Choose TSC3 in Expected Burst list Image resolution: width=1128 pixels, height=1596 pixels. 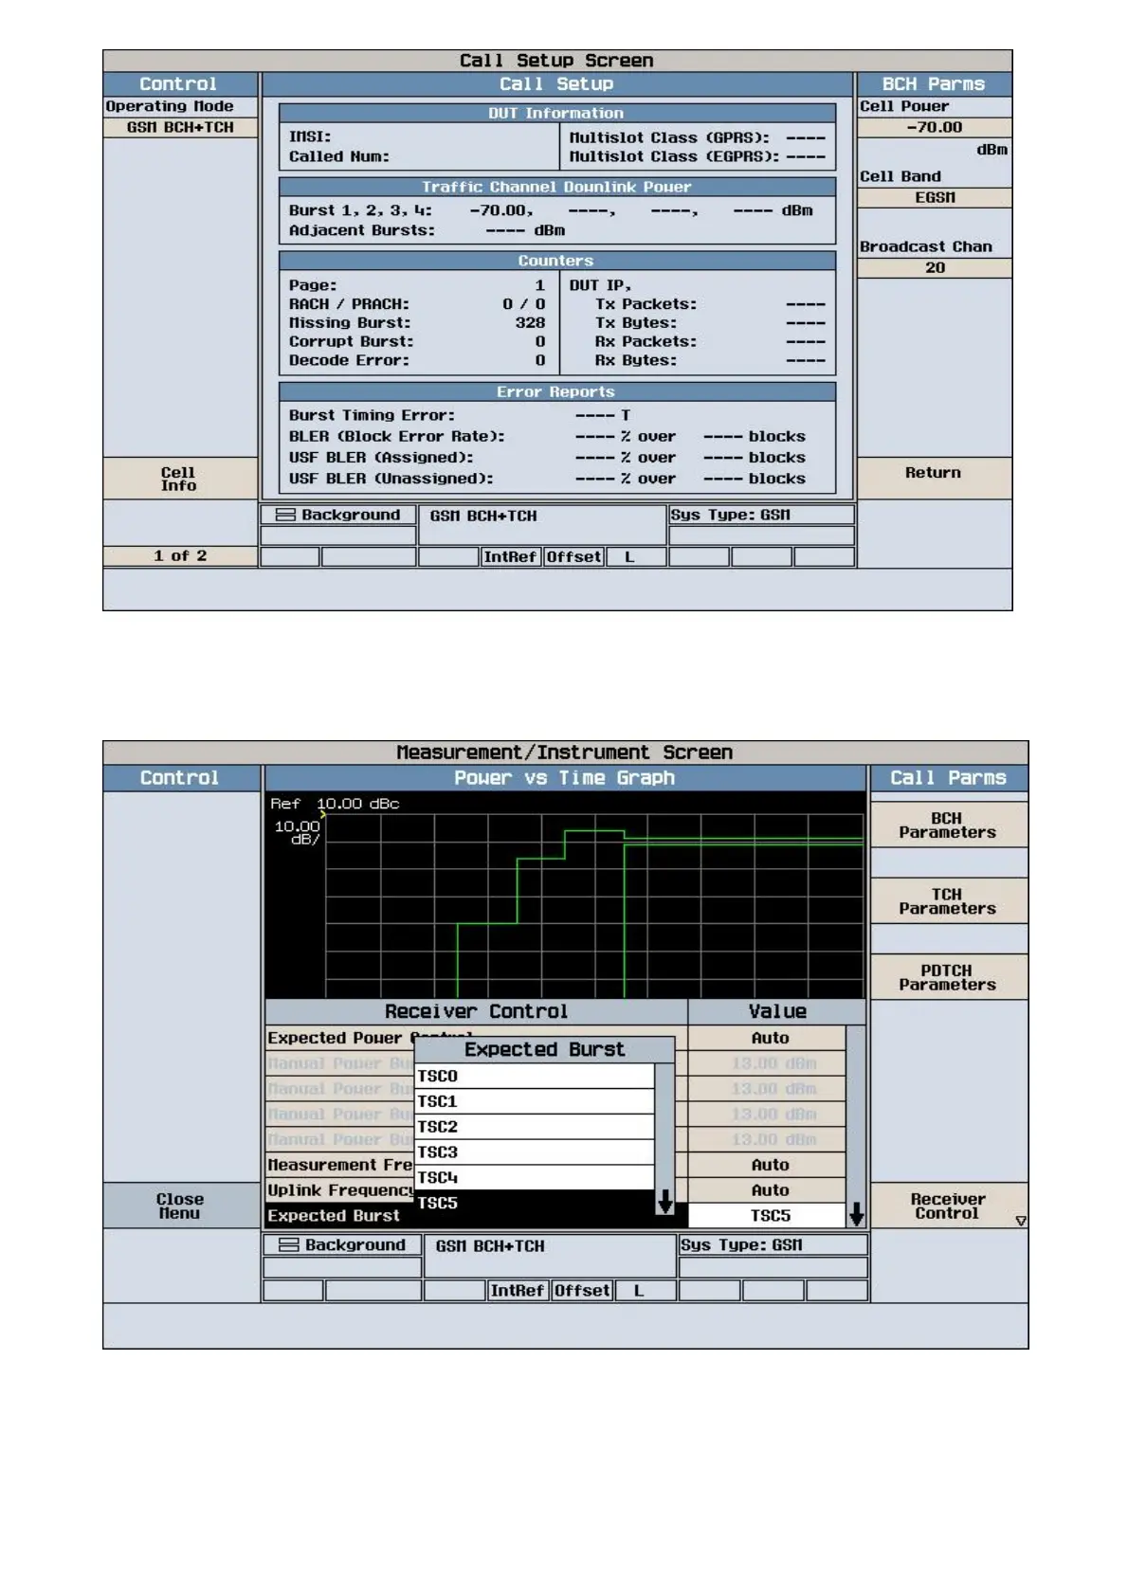(535, 1152)
